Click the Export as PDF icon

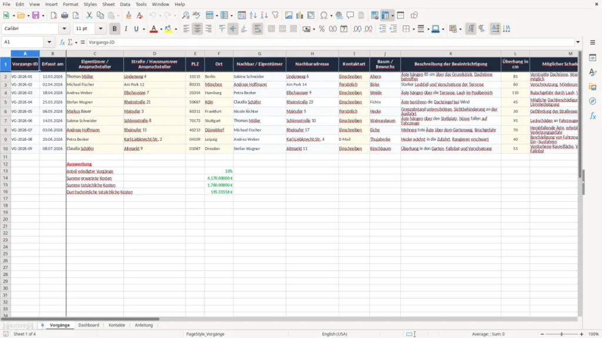53,15
